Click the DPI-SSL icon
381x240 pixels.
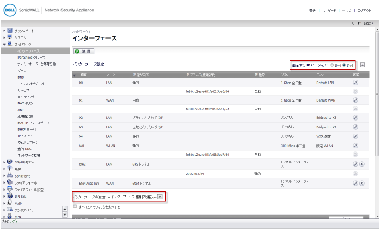tap(9, 195)
